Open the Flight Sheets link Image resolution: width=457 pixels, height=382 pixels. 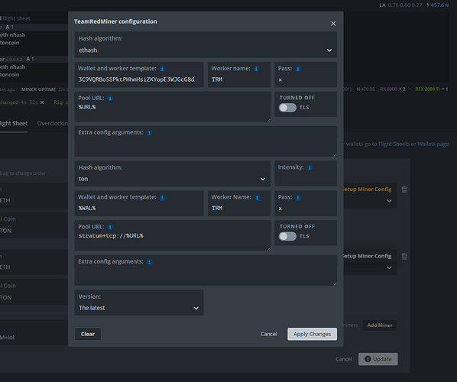[x=394, y=144]
